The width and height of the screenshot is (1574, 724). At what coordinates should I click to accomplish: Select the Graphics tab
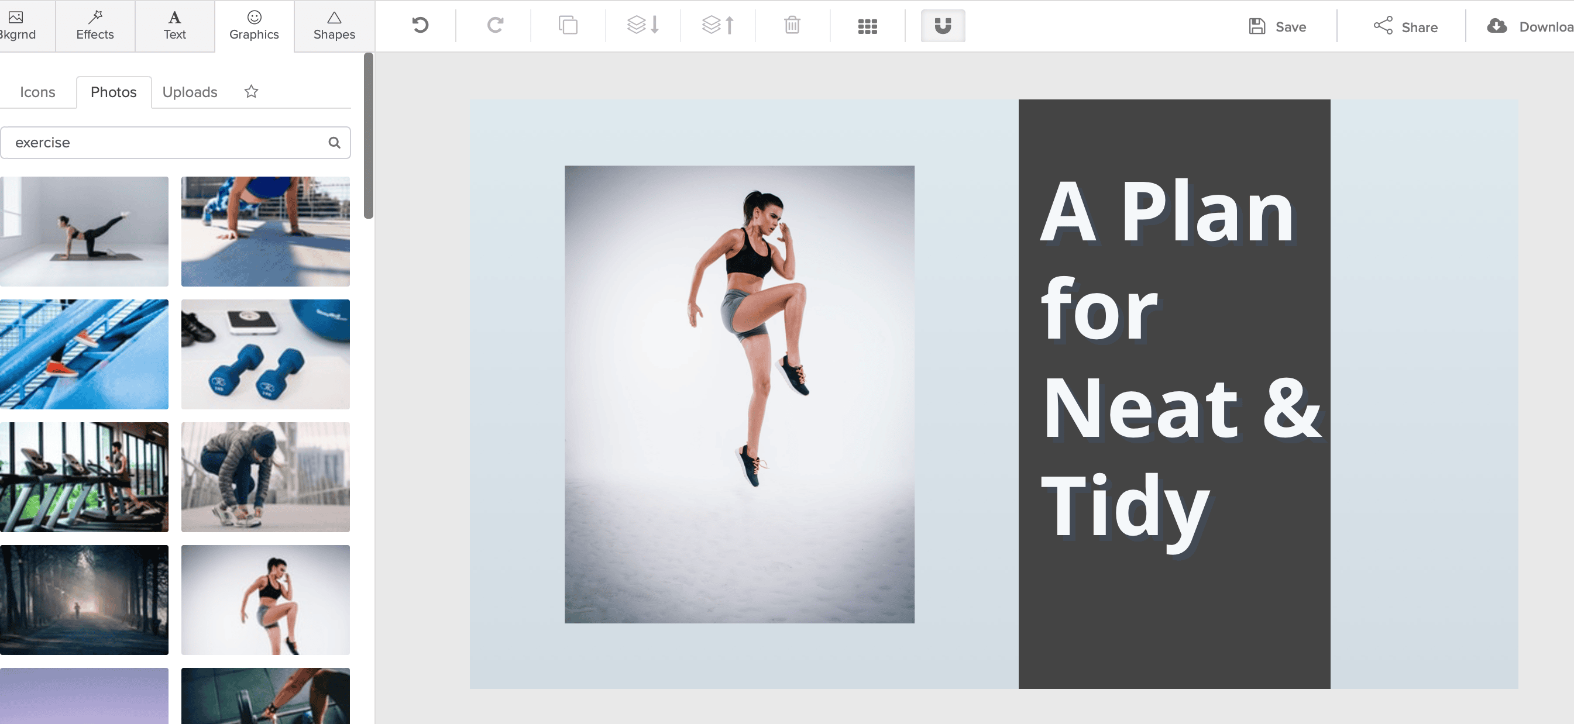[x=254, y=26]
